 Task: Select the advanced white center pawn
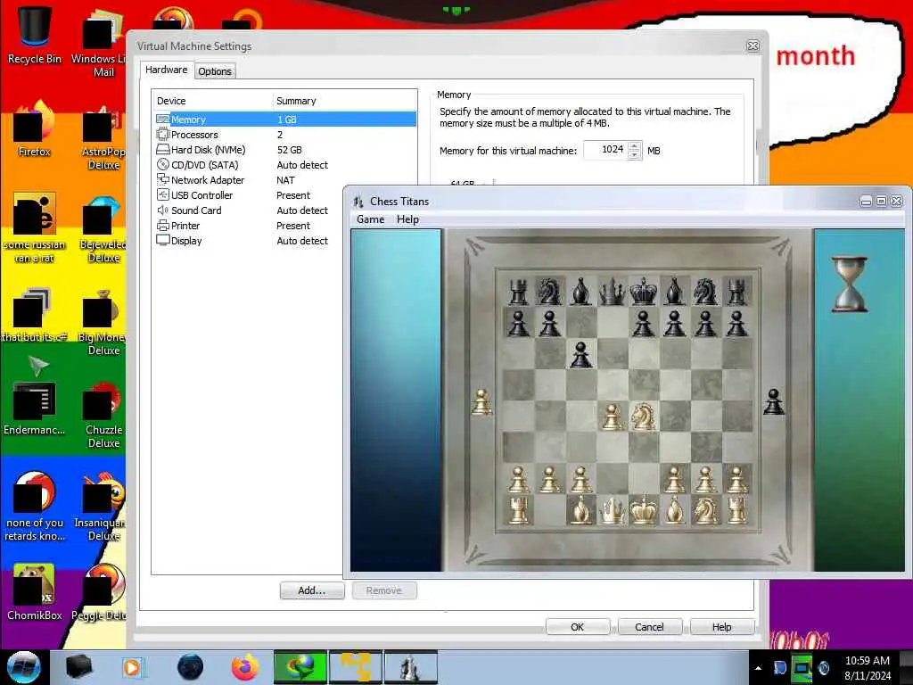[x=612, y=417]
